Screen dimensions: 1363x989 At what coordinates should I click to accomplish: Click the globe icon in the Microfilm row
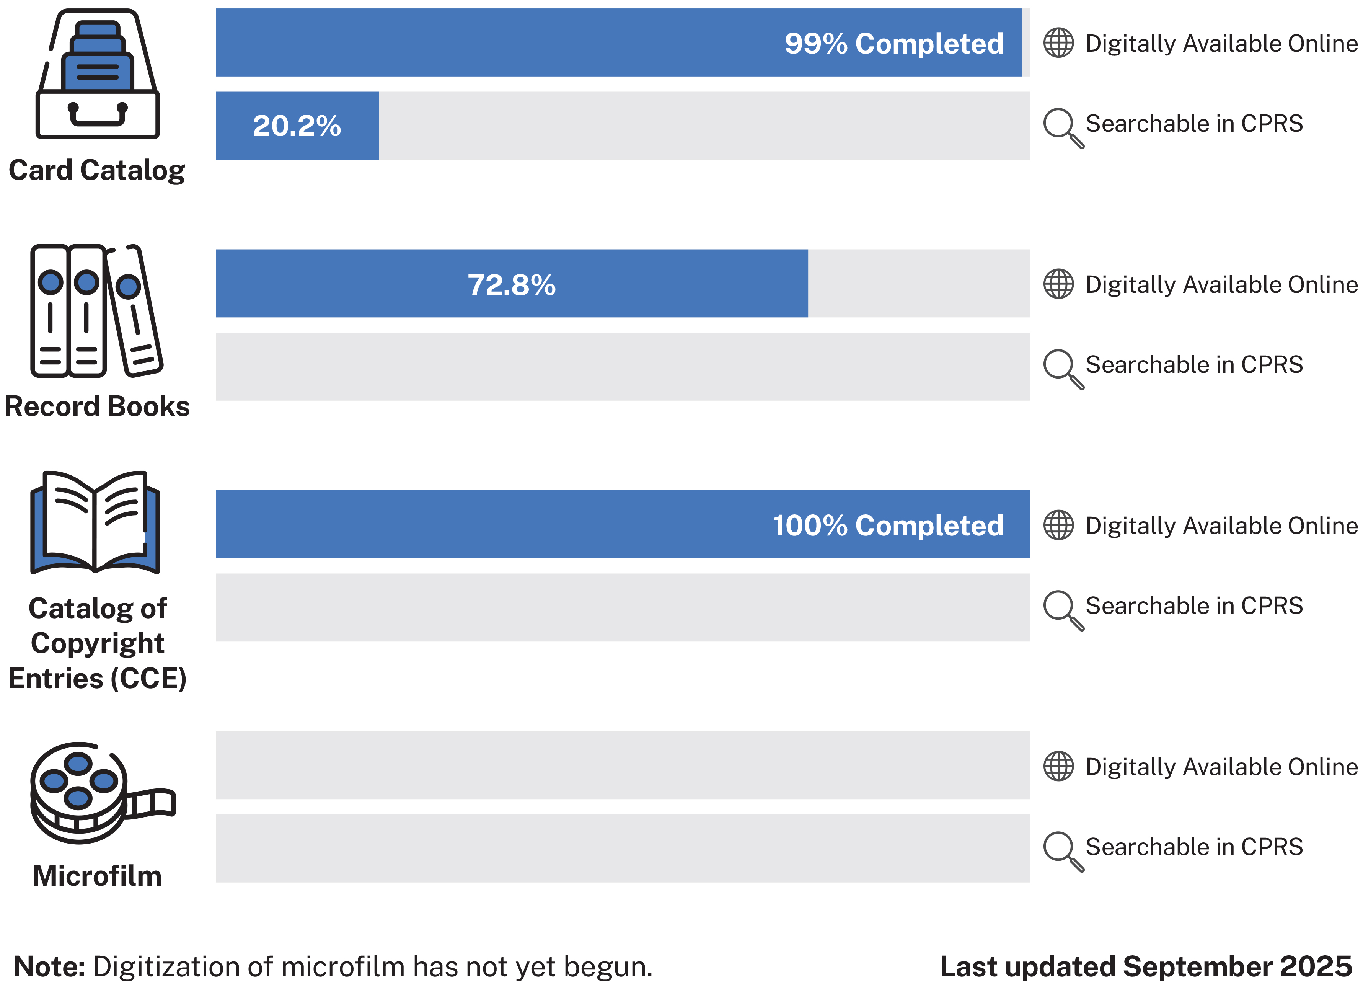click(x=1058, y=766)
